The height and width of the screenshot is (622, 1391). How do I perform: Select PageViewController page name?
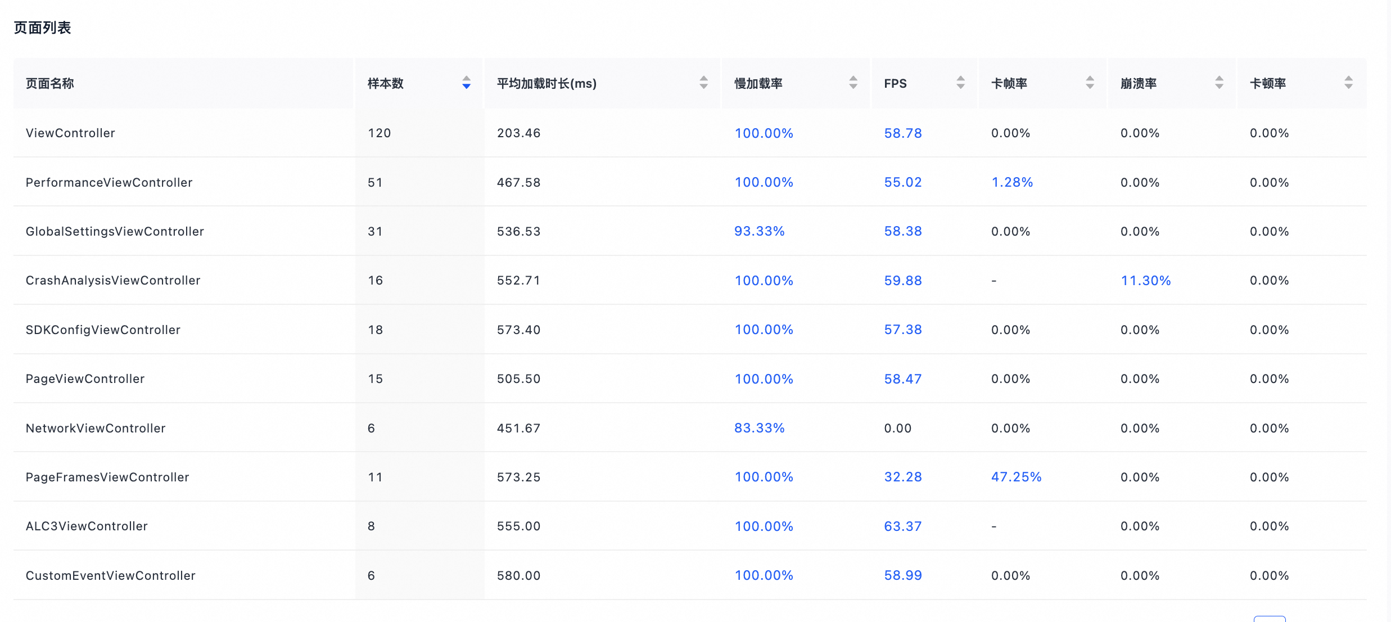[x=85, y=379]
